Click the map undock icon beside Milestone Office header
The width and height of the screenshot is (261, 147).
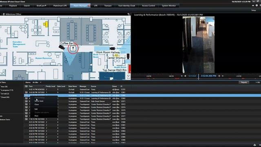[x=128, y=14]
